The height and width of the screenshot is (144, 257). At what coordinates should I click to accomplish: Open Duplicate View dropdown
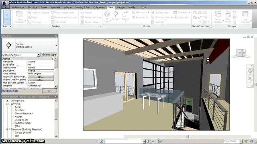coord(161,17)
